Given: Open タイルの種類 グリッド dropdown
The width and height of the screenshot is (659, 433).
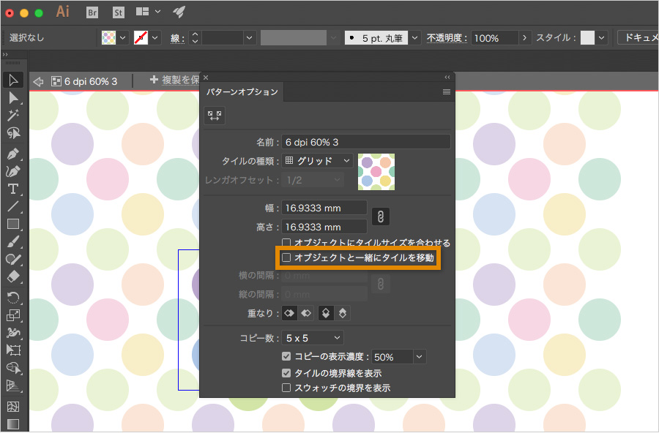Looking at the screenshot, I should pos(317,161).
